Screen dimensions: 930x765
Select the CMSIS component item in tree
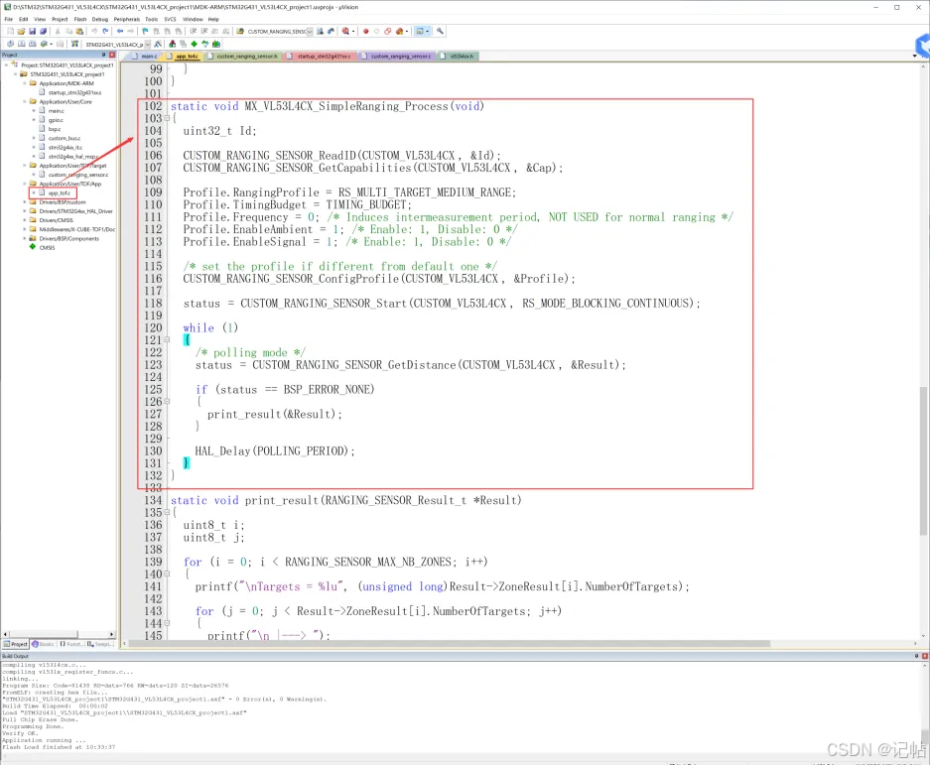(47, 247)
